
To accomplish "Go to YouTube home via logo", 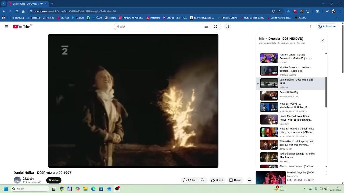I will 21,27.
